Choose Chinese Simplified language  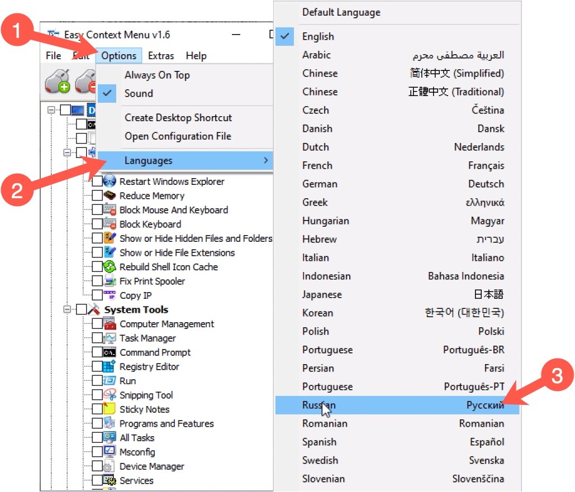pos(397,73)
